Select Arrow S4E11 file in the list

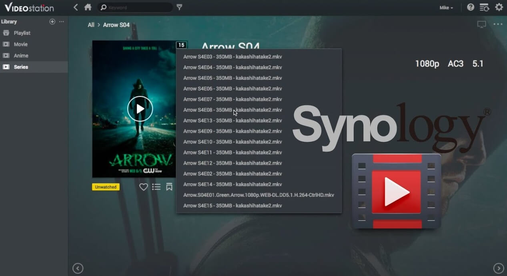(x=259, y=153)
